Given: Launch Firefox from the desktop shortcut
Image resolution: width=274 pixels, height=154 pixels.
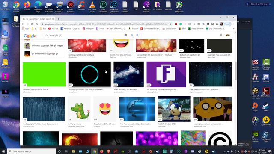Looking at the screenshot, I should point(27,6).
